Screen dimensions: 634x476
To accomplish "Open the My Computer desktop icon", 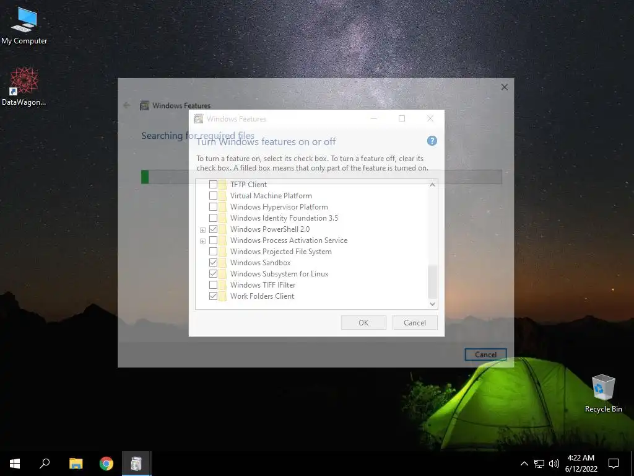I will 24,25.
